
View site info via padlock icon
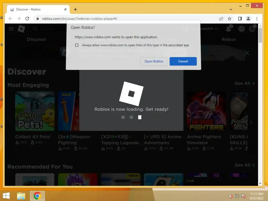[x=38, y=19]
